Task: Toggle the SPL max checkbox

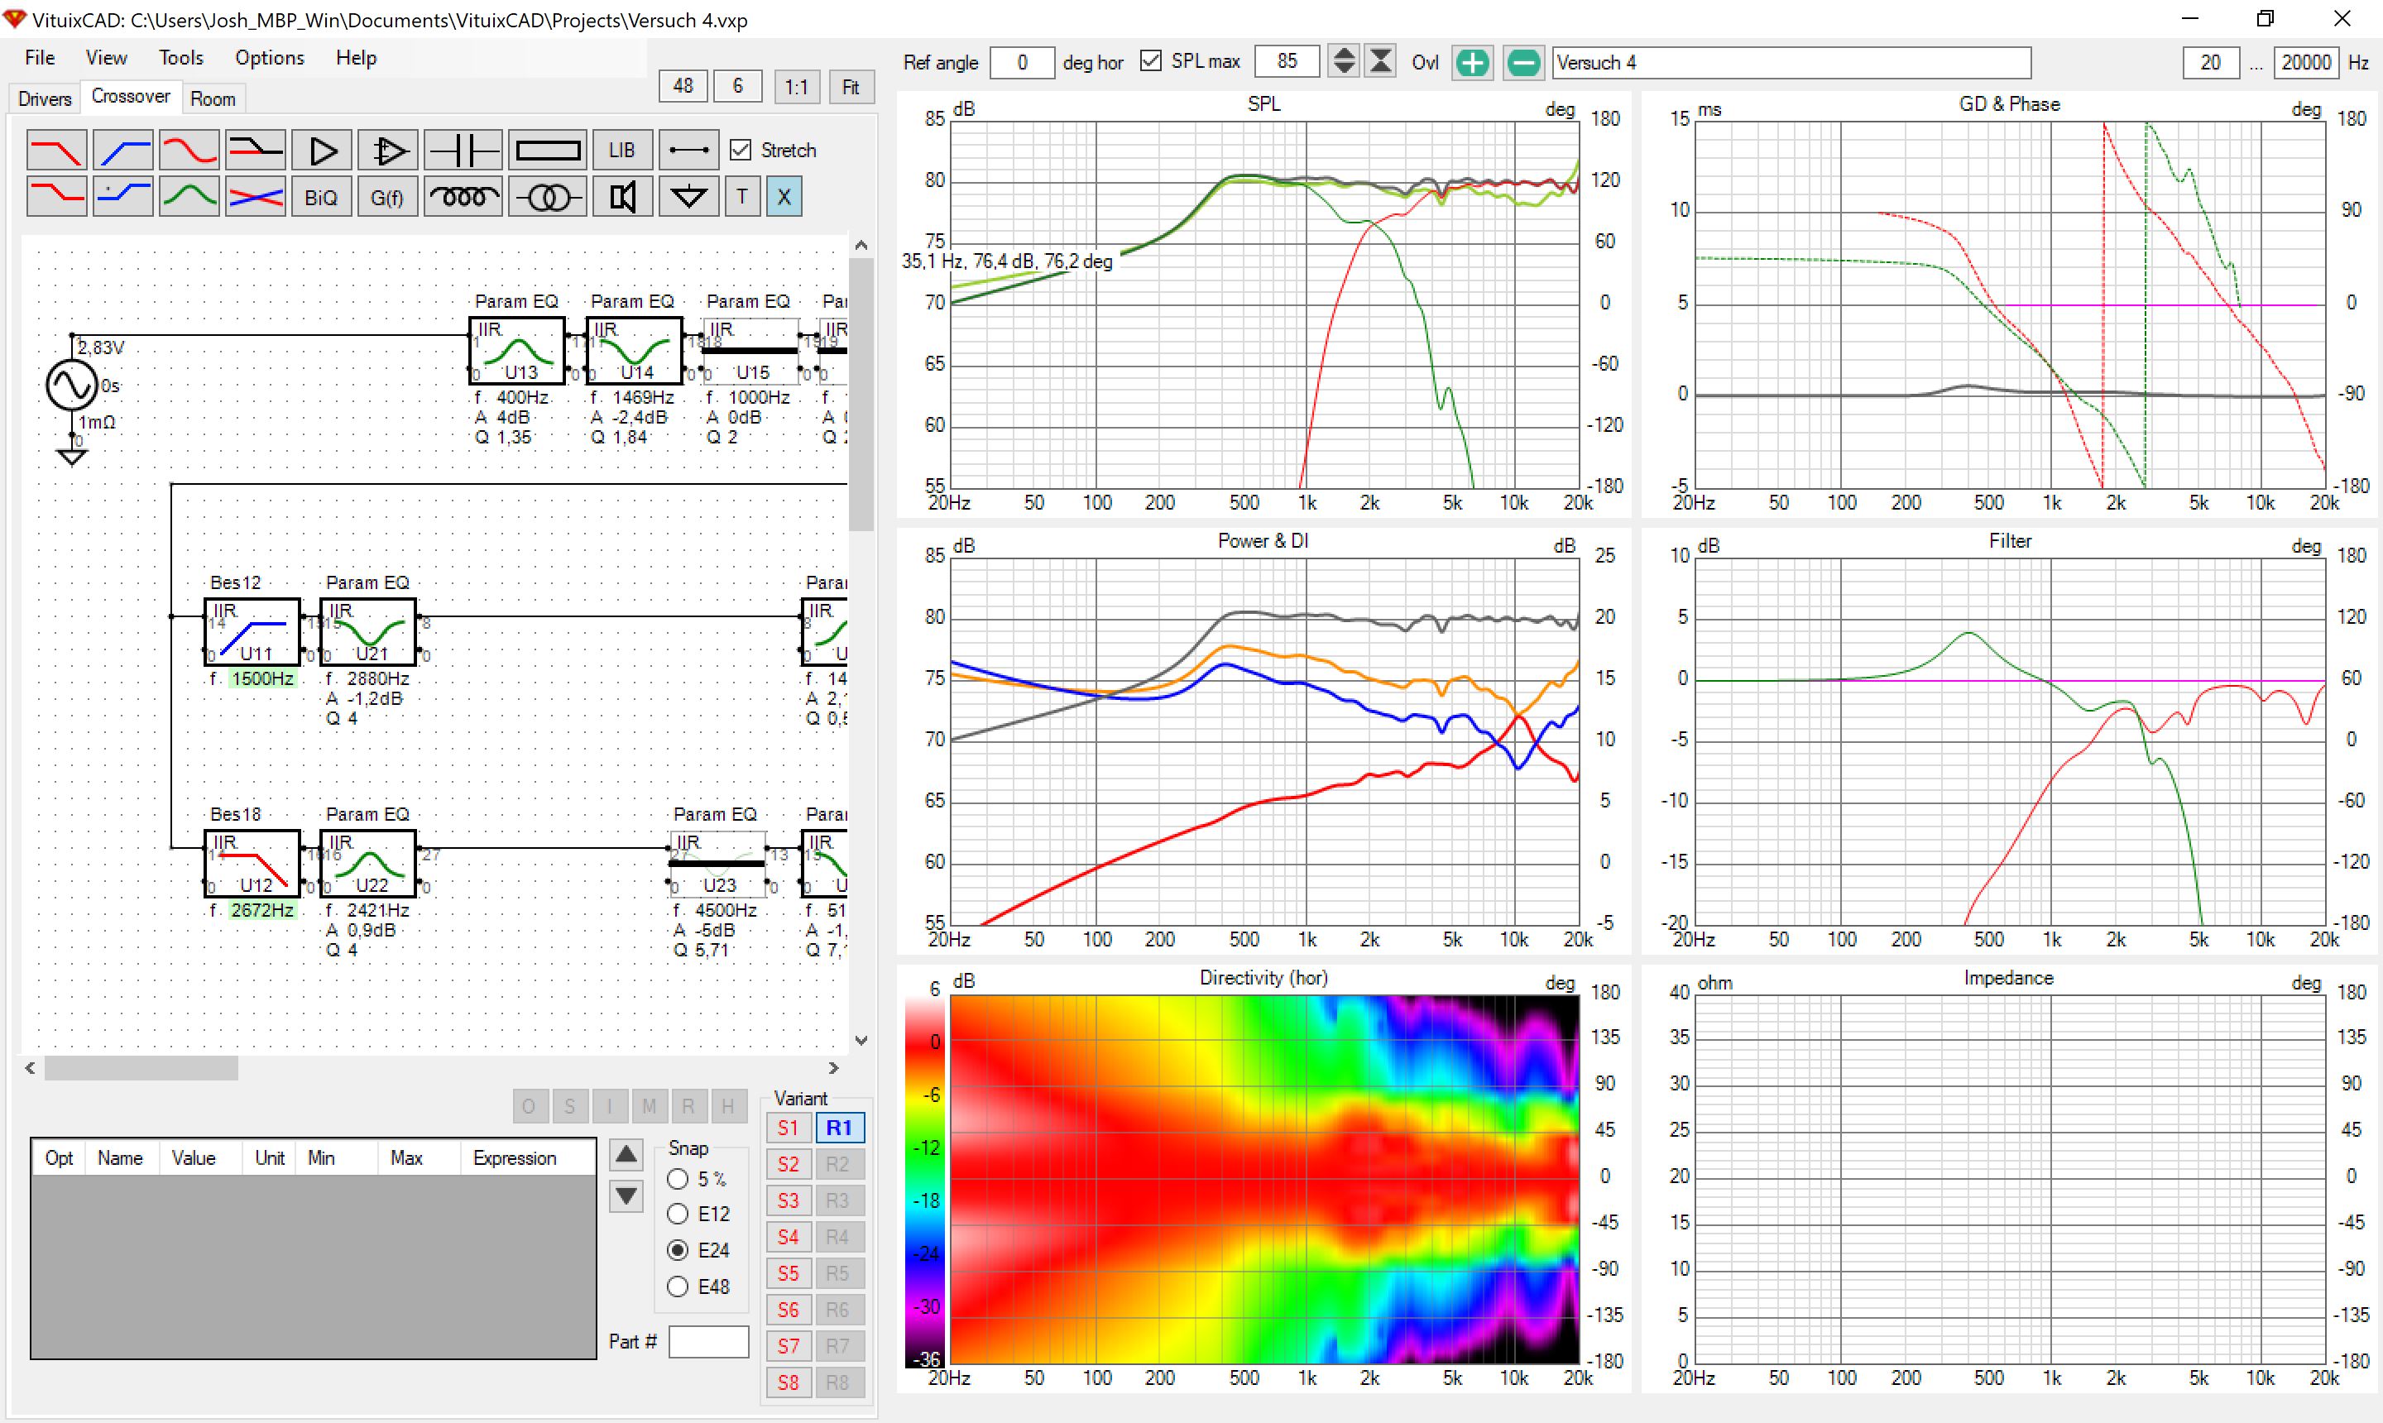Action: point(1151,61)
